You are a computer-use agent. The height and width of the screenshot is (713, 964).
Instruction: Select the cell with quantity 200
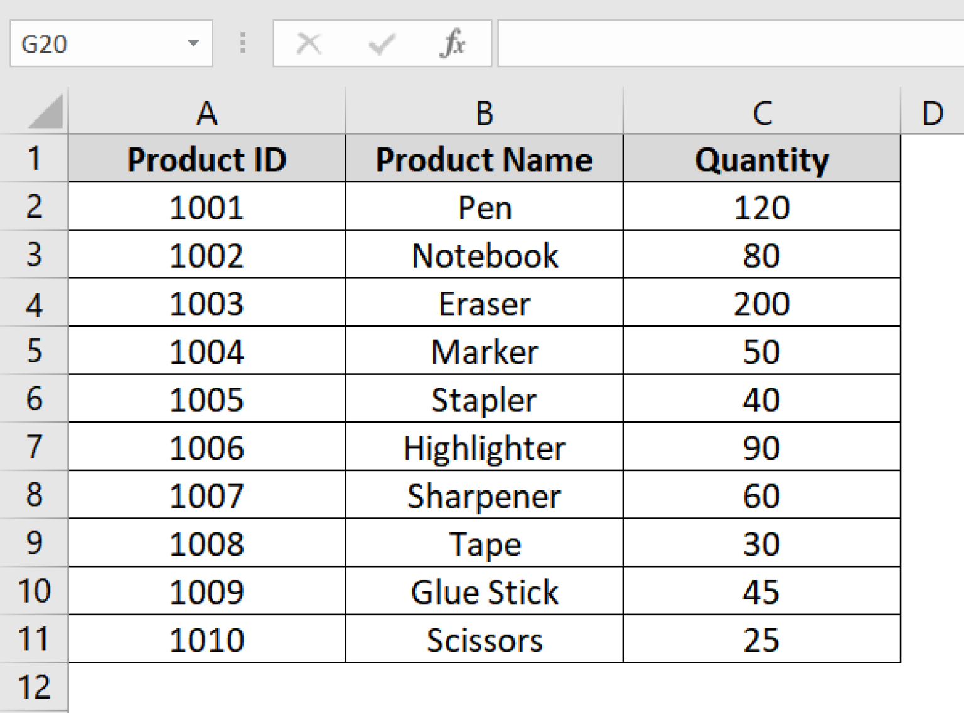coord(761,303)
